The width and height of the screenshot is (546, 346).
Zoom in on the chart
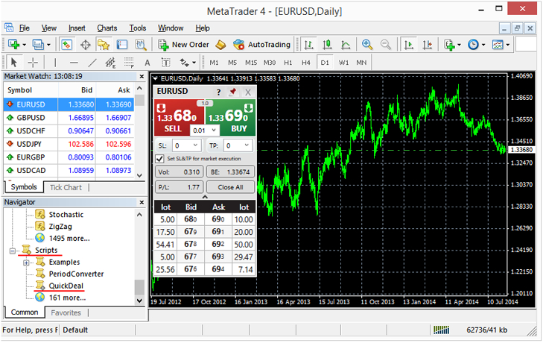point(367,45)
